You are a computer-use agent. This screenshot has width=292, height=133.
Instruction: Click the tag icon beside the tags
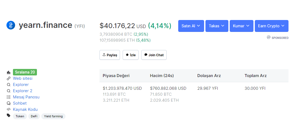(8, 115)
